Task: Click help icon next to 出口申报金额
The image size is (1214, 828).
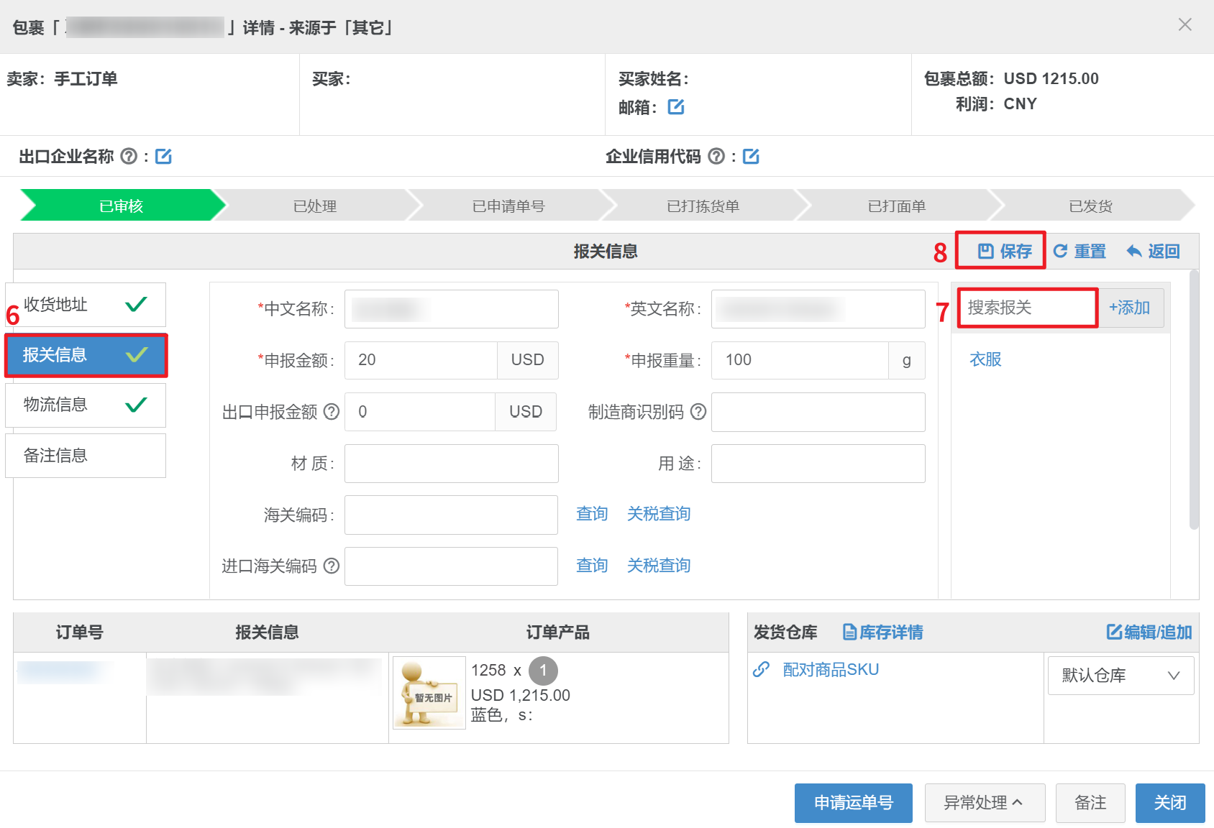Action: click(x=331, y=412)
